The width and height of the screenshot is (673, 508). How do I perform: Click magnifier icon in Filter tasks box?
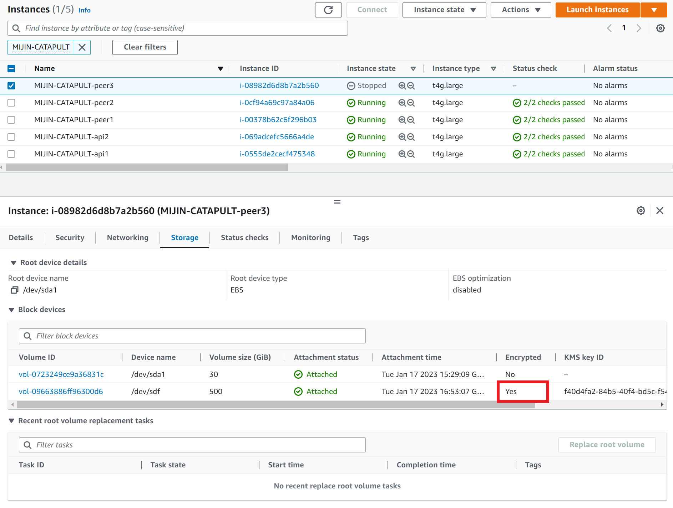27,445
